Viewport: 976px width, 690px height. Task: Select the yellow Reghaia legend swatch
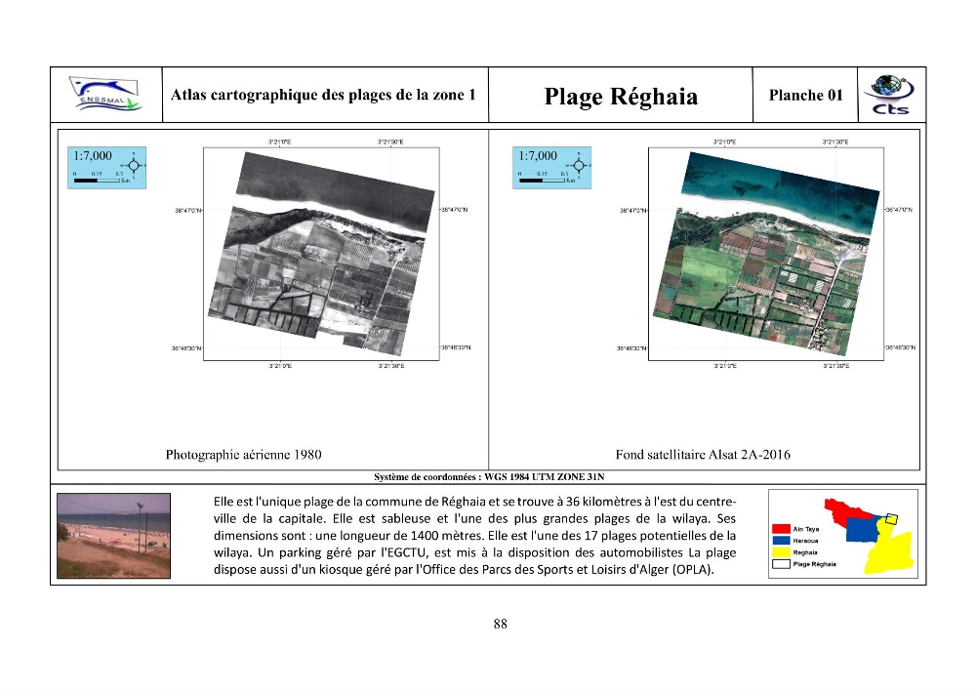781,552
